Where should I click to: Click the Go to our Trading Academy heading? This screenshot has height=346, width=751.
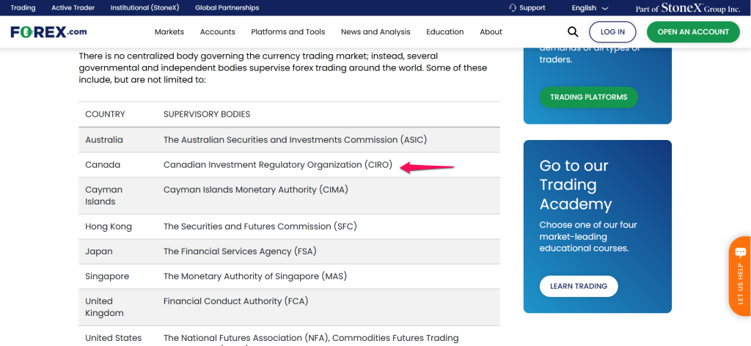575,185
